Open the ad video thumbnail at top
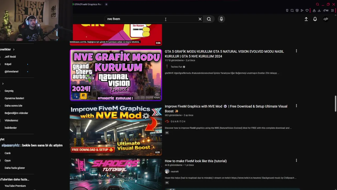This screenshot has height=190, width=337. click(116, 35)
